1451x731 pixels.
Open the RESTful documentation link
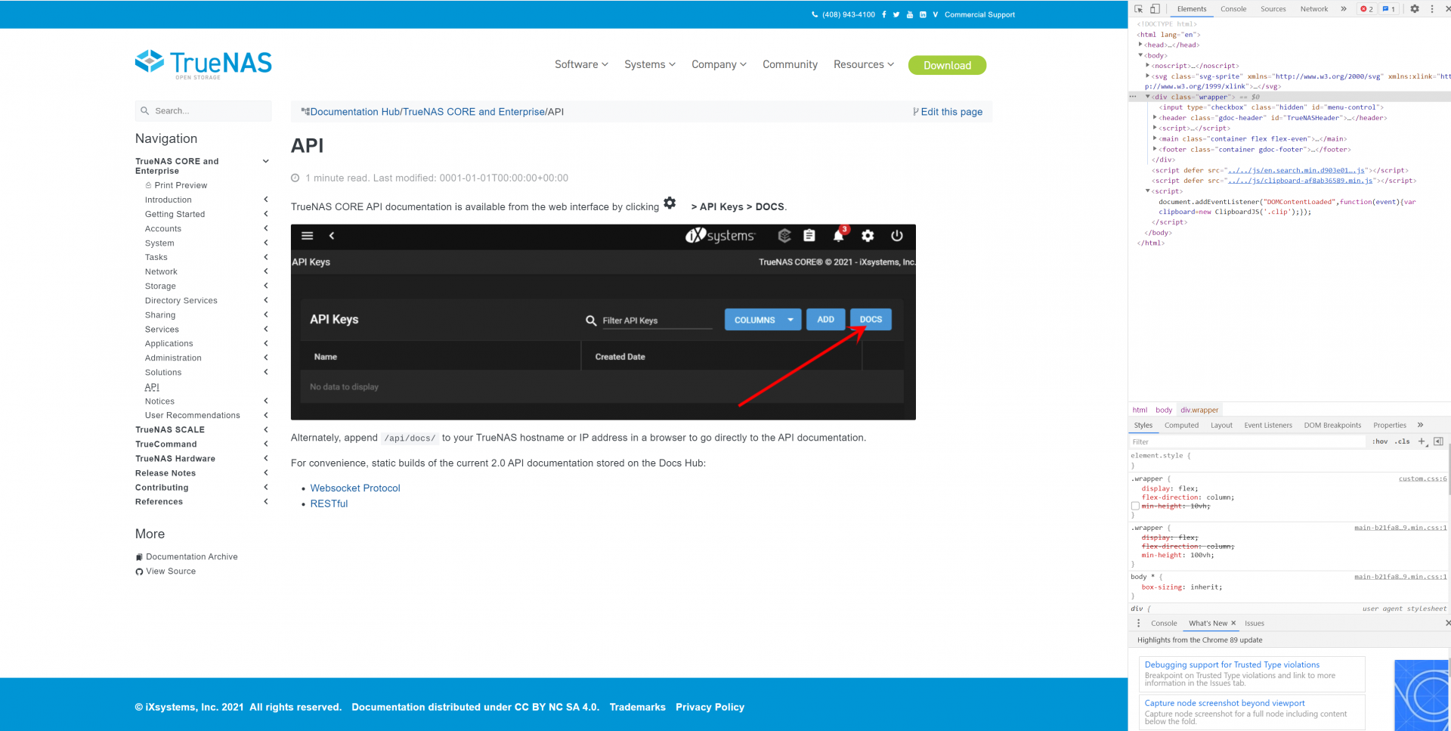tap(329, 504)
